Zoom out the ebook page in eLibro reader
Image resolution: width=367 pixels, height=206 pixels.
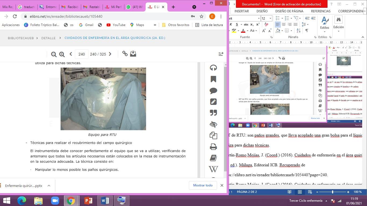[54, 54]
